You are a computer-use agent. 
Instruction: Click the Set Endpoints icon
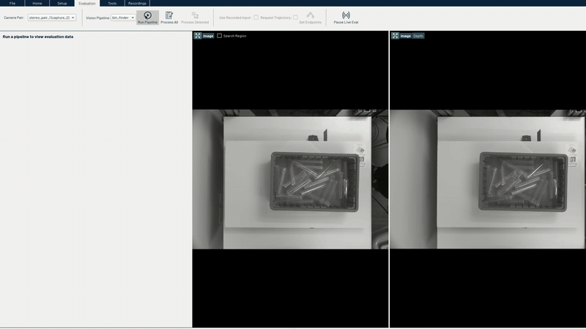point(311,15)
